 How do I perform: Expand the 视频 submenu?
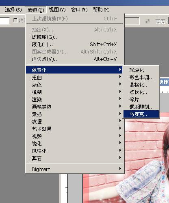point(74,136)
